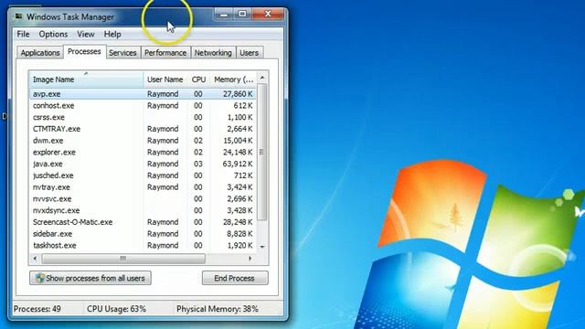Select the avp.exe process
The image size is (585, 329).
click(143, 94)
